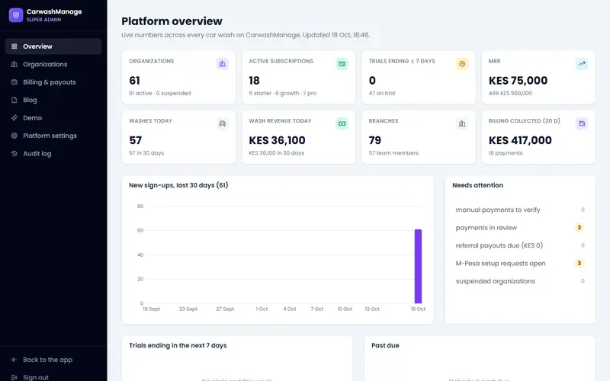This screenshot has width=610, height=381.
Task: Click the 19 Sept label on chart axis
Action: point(151,309)
